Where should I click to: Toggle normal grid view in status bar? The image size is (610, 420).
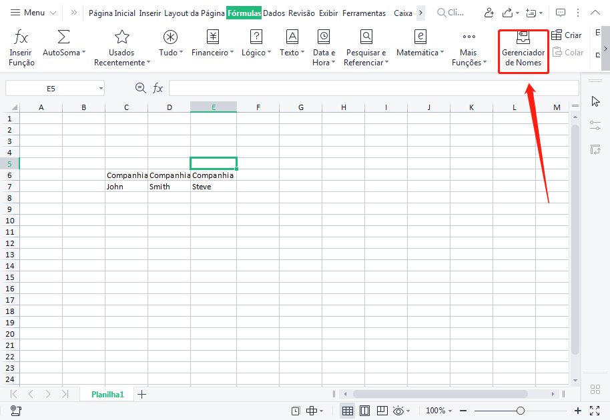point(348,411)
